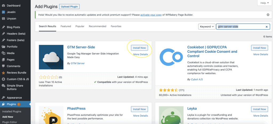Open the Leyka title link
This screenshot has height=124, width=273.
[192, 109]
